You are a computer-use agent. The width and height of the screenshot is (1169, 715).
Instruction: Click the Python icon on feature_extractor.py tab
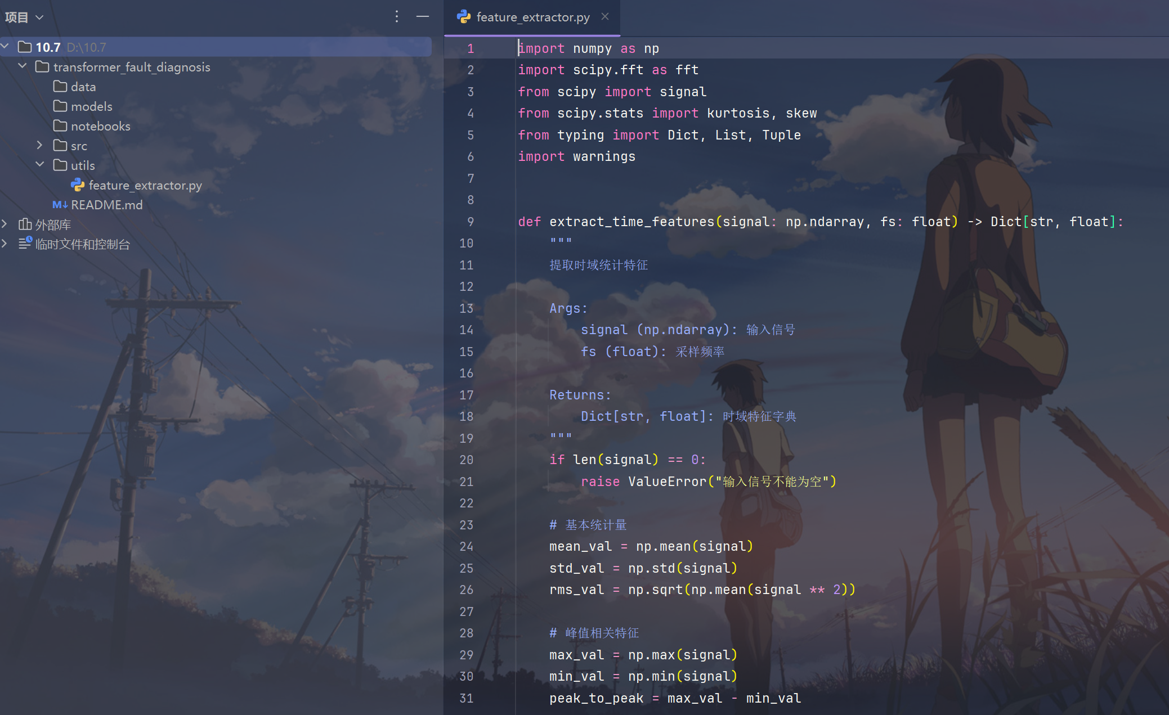[x=464, y=17]
